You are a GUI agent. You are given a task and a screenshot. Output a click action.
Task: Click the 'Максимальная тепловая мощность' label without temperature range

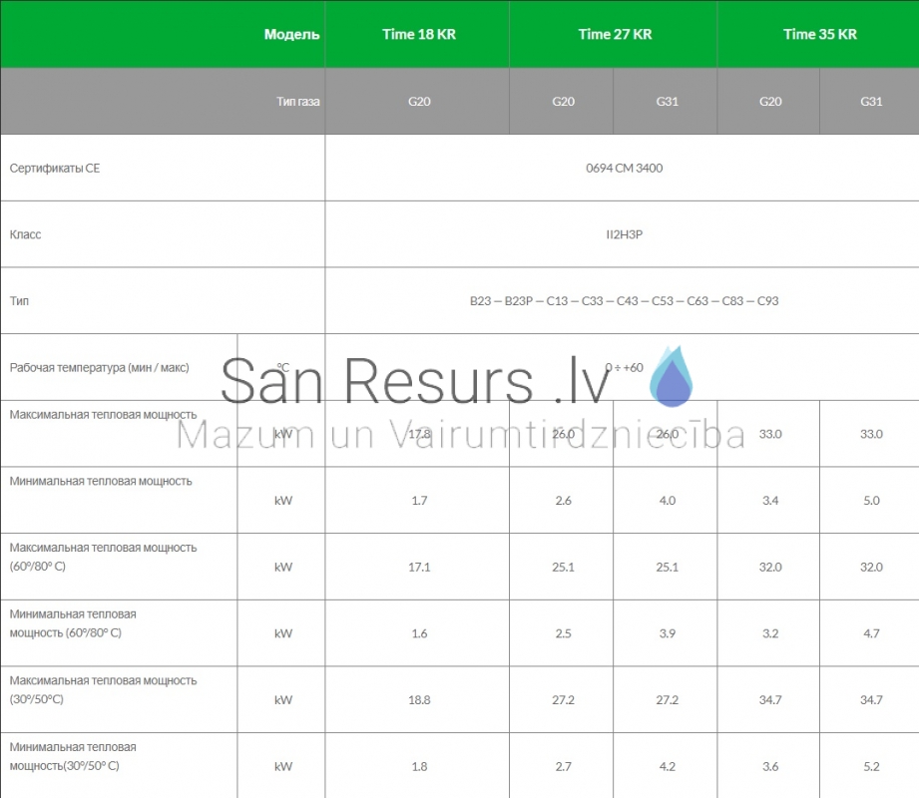point(103,415)
